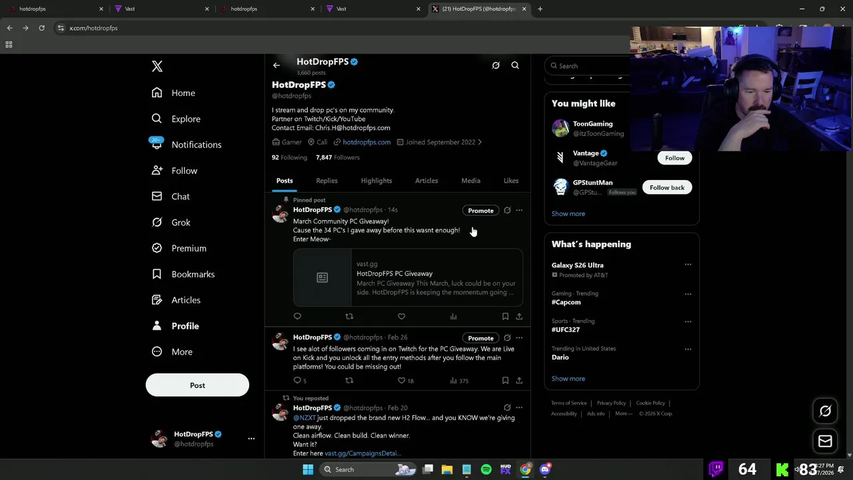
Task: Open options for the #UFC327 trend
Action: point(688,321)
